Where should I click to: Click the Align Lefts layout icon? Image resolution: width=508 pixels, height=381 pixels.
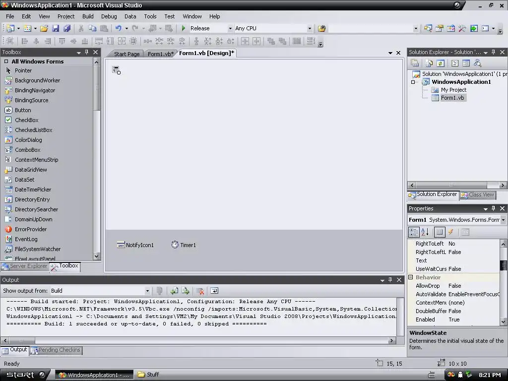(25, 41)
